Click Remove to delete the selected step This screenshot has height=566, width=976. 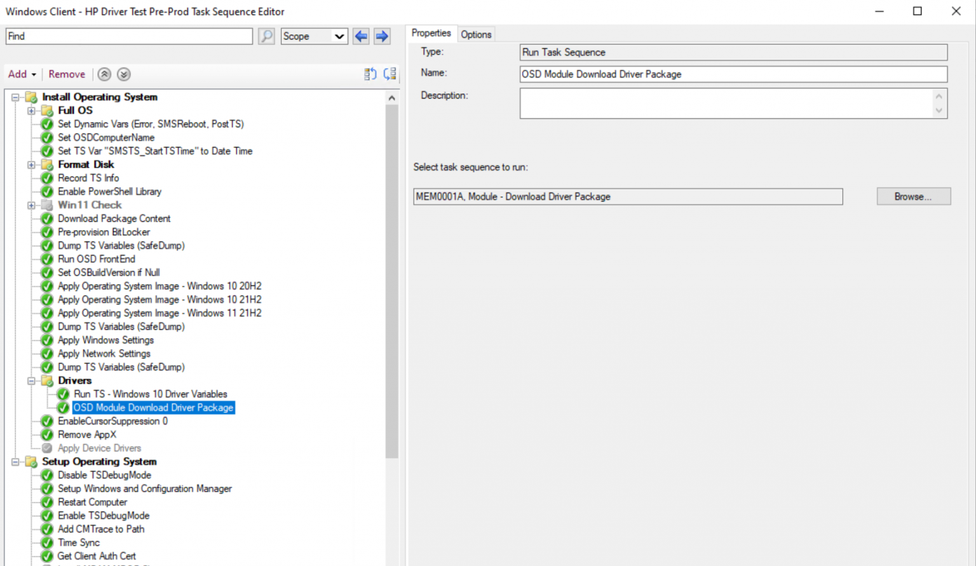(x=66, y=74)
